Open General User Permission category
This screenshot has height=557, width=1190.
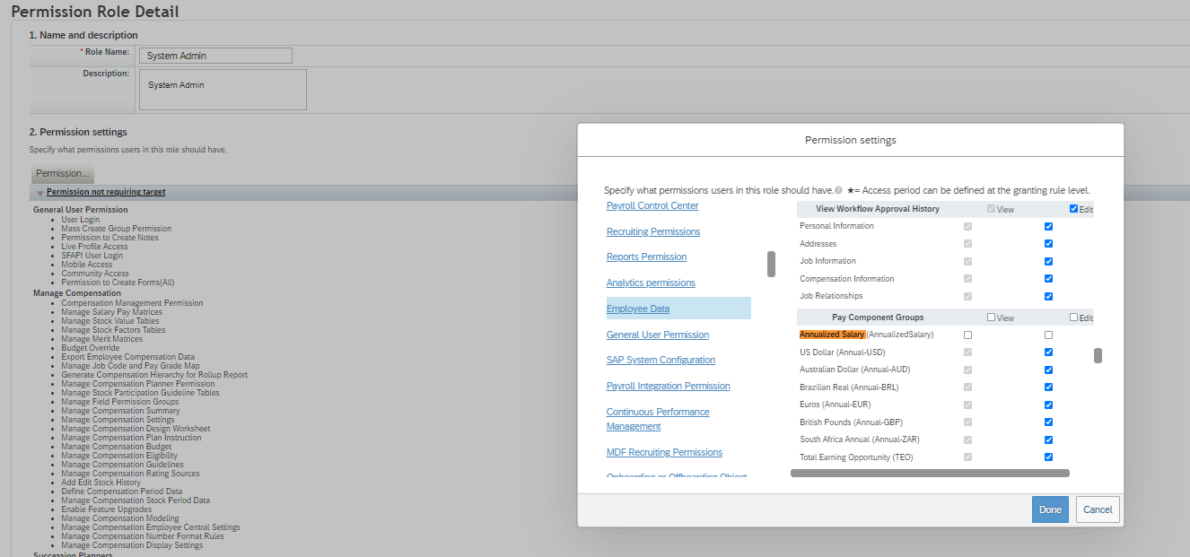(x=658, y=335)
